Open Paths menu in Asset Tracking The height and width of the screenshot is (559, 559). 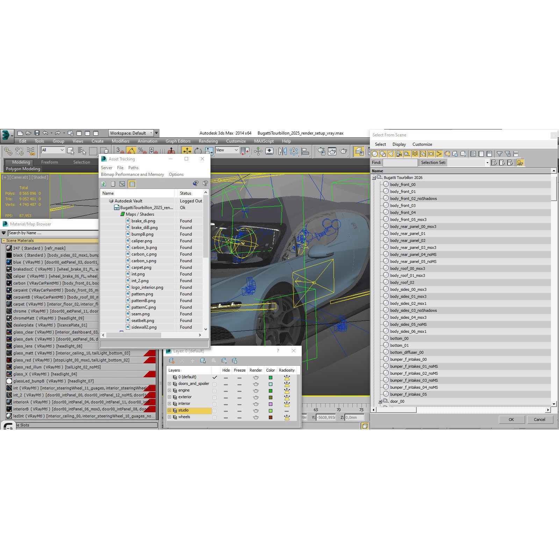[133, 168]
